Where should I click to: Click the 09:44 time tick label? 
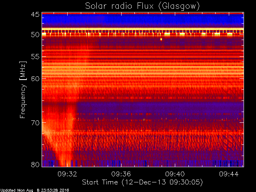pos(229,174)
